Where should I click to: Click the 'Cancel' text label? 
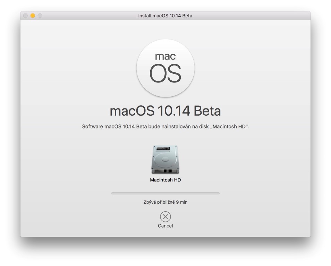pos(165,226)
